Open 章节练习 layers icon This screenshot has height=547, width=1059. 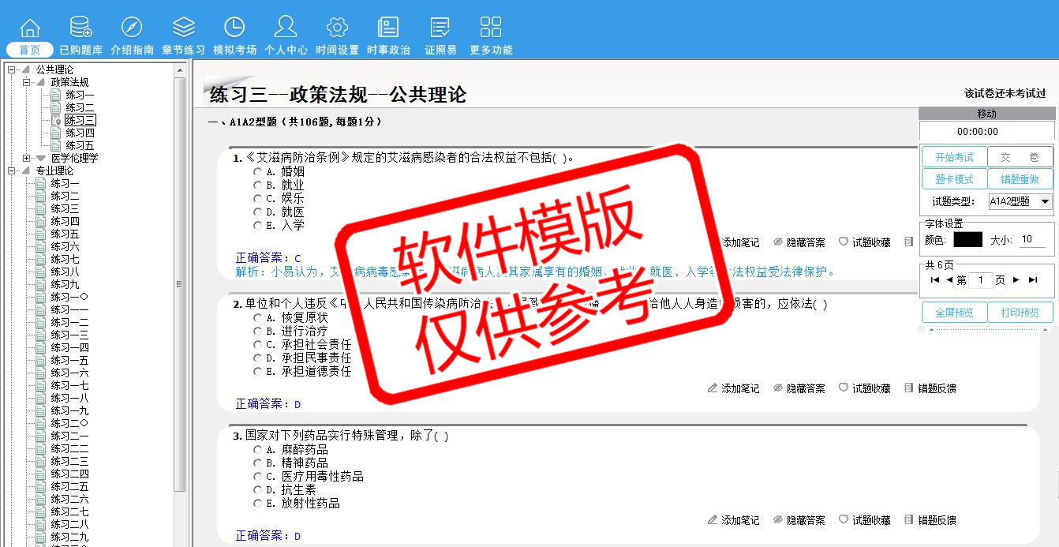[x=183, y=28]
